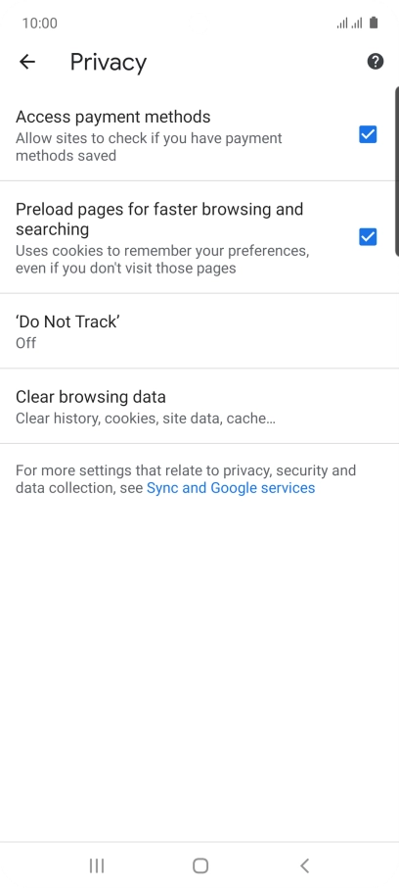Tap the second signal strength icon
The height and width of the screenshot is (888, 399).
point(357,24)
